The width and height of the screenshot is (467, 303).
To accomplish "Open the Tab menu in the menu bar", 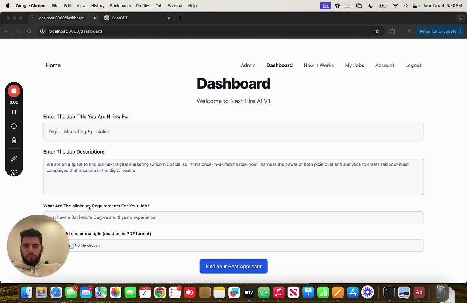I will [x=159, y=6].
